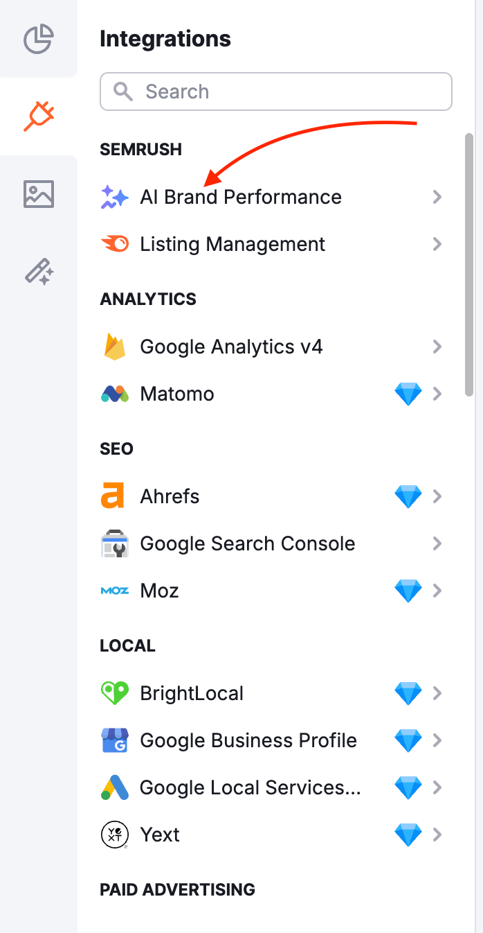Viewport: 483px width, 933px height.
Task: Click the AI Brand Performance stars icon
Action: [x=115, y=197]
